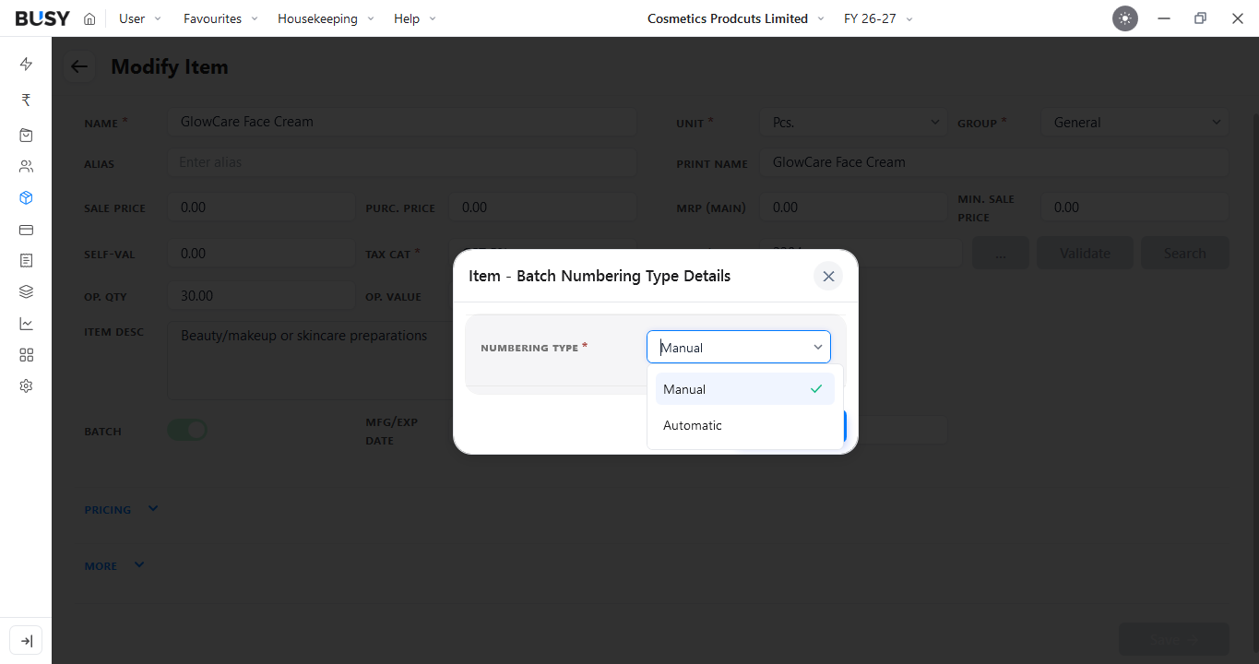The height and width of the screenshot is (664, 1259).
Task: Open the Favourites menu
Action: pos(220,18)
